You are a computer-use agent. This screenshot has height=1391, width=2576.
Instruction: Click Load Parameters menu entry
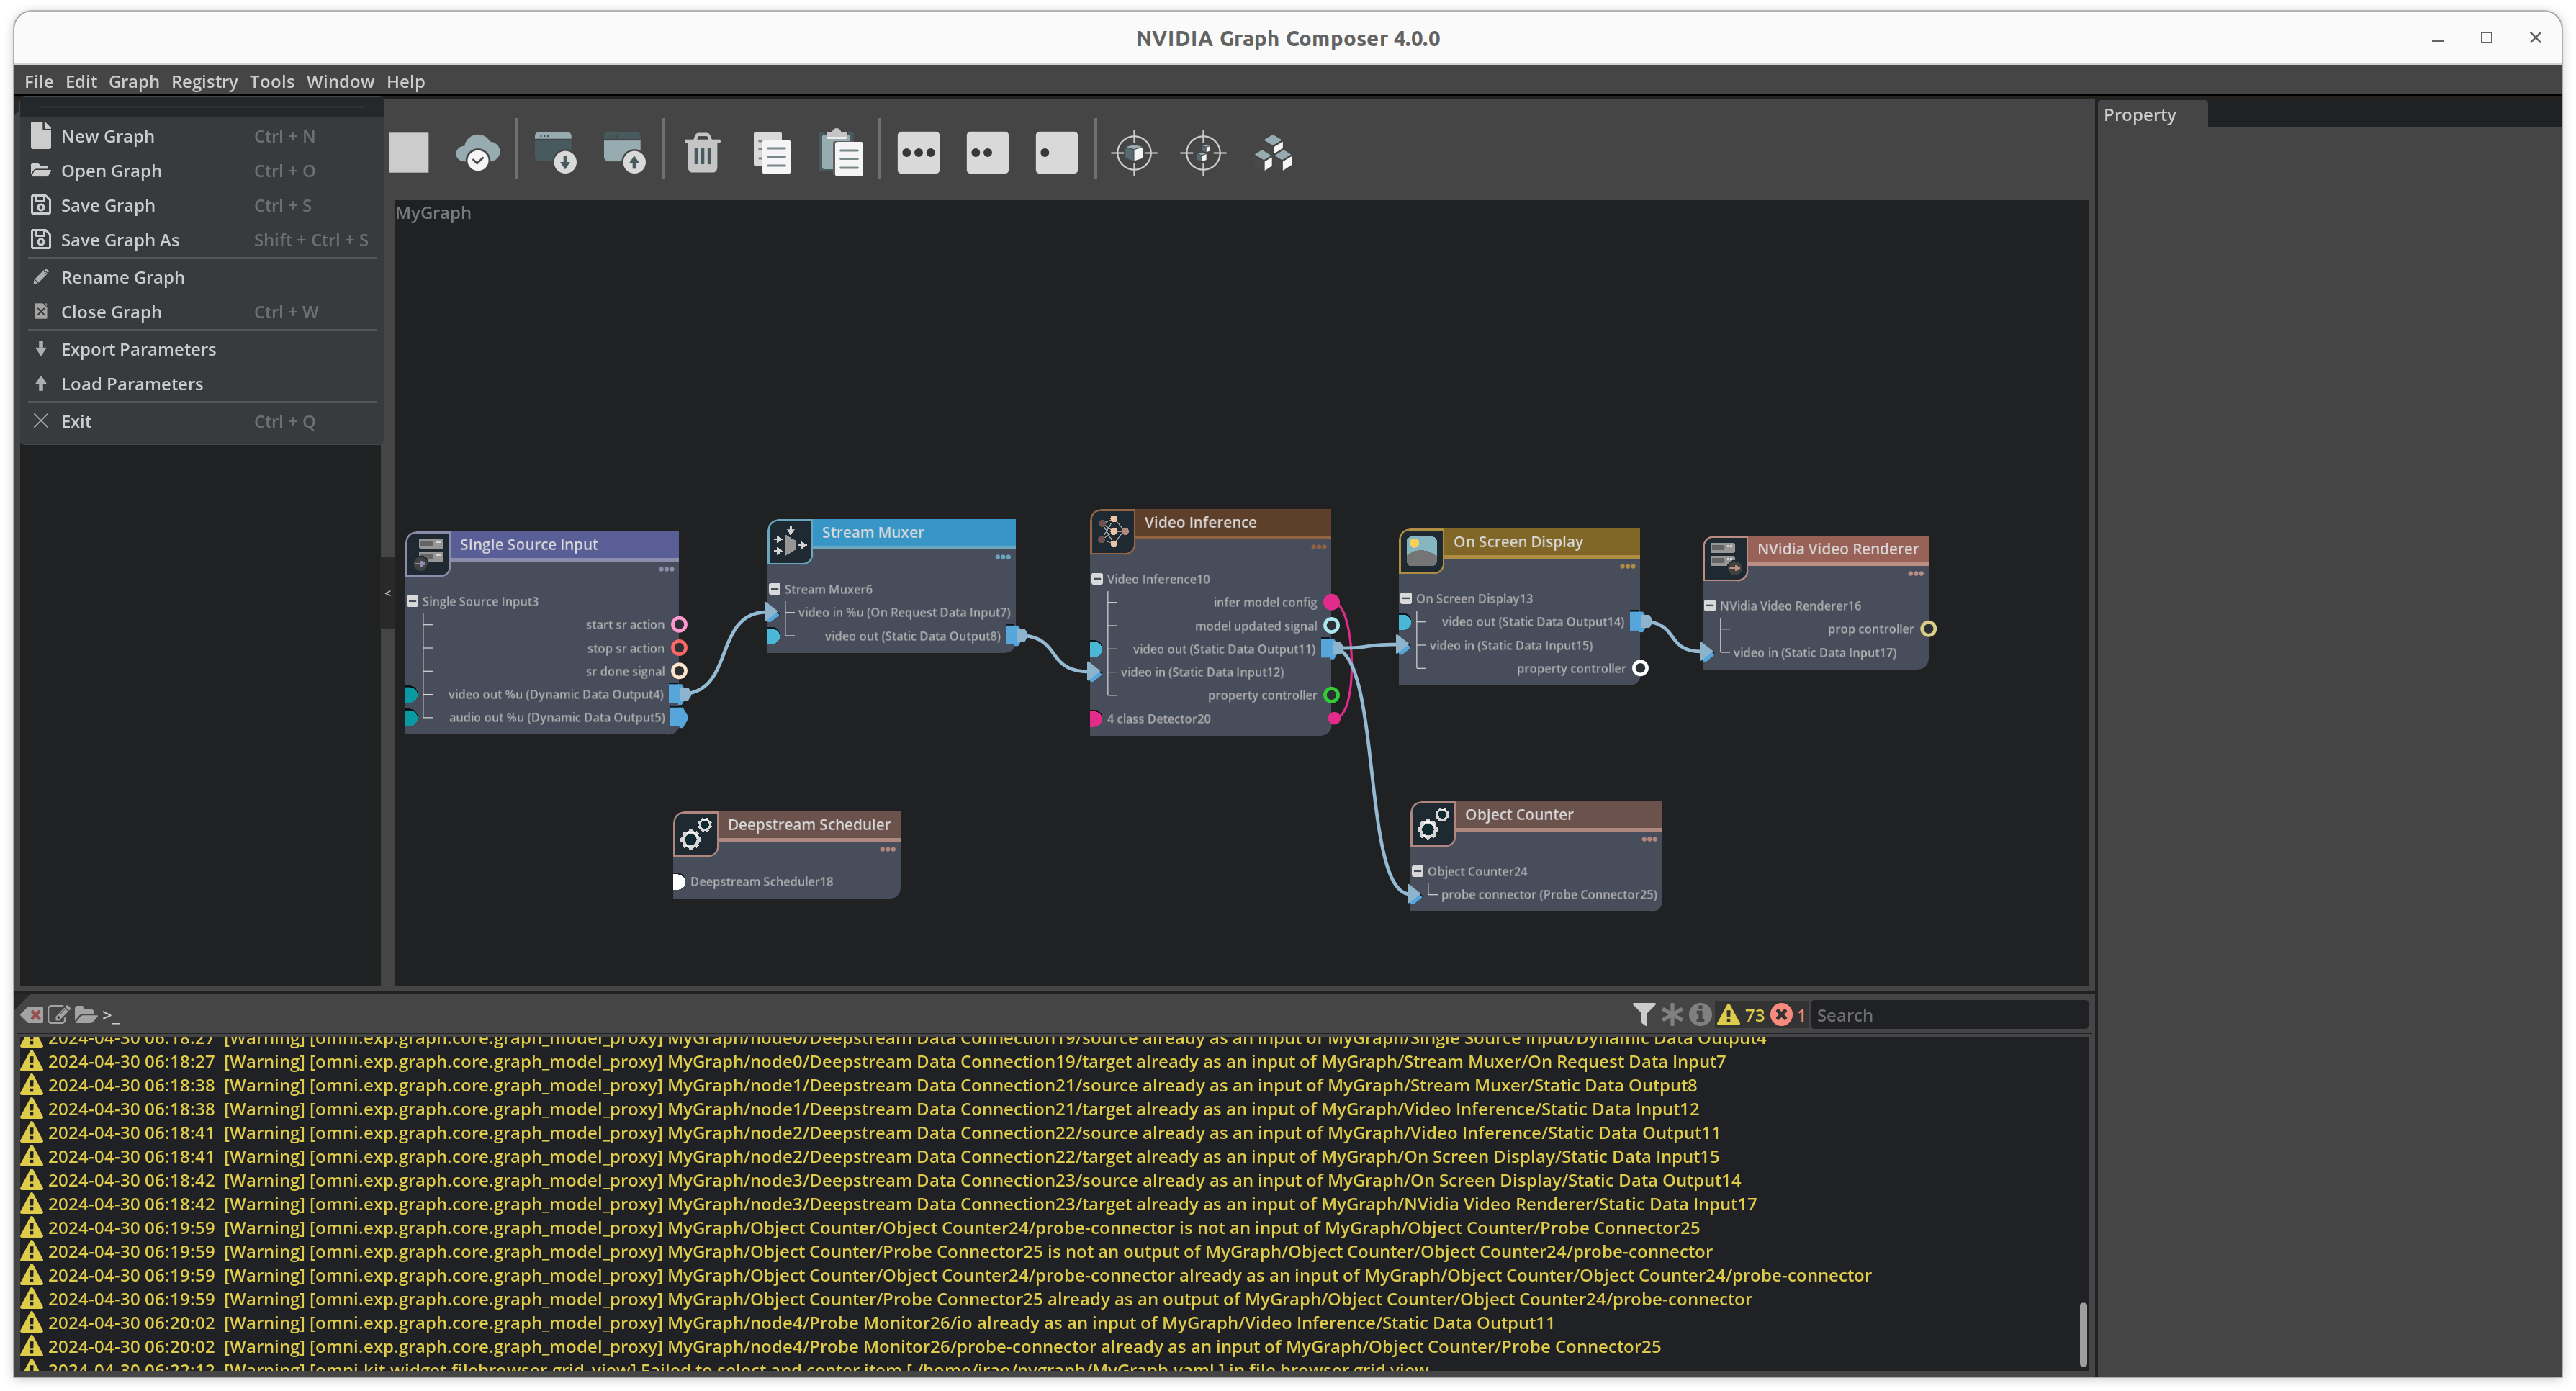click(200, 384)
